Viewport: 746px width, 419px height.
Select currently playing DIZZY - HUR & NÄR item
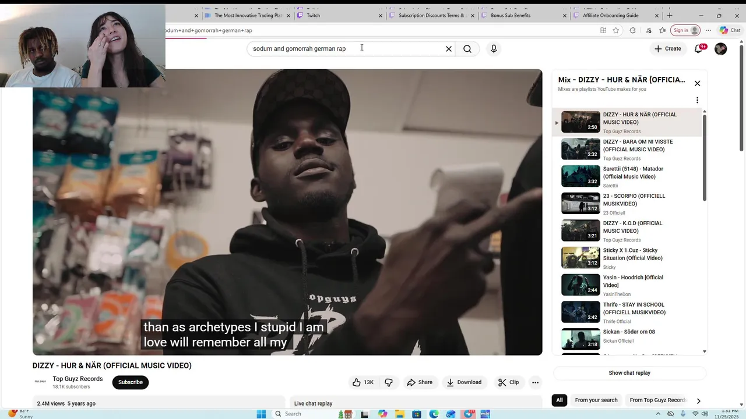(628, 122)
